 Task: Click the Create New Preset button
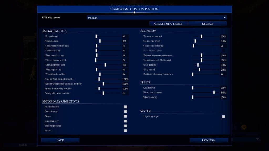168,24
